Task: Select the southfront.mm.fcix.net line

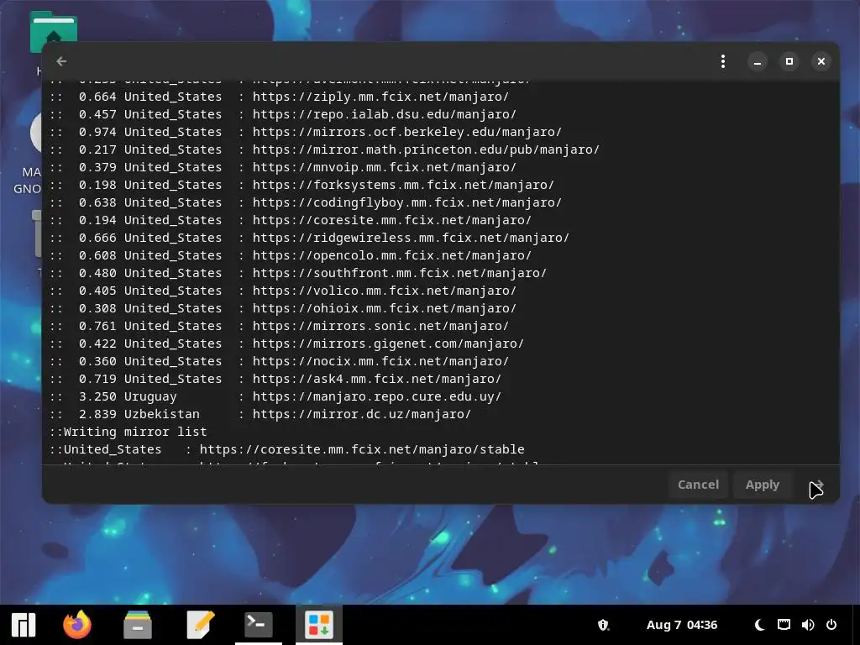Action: (298, 273)
